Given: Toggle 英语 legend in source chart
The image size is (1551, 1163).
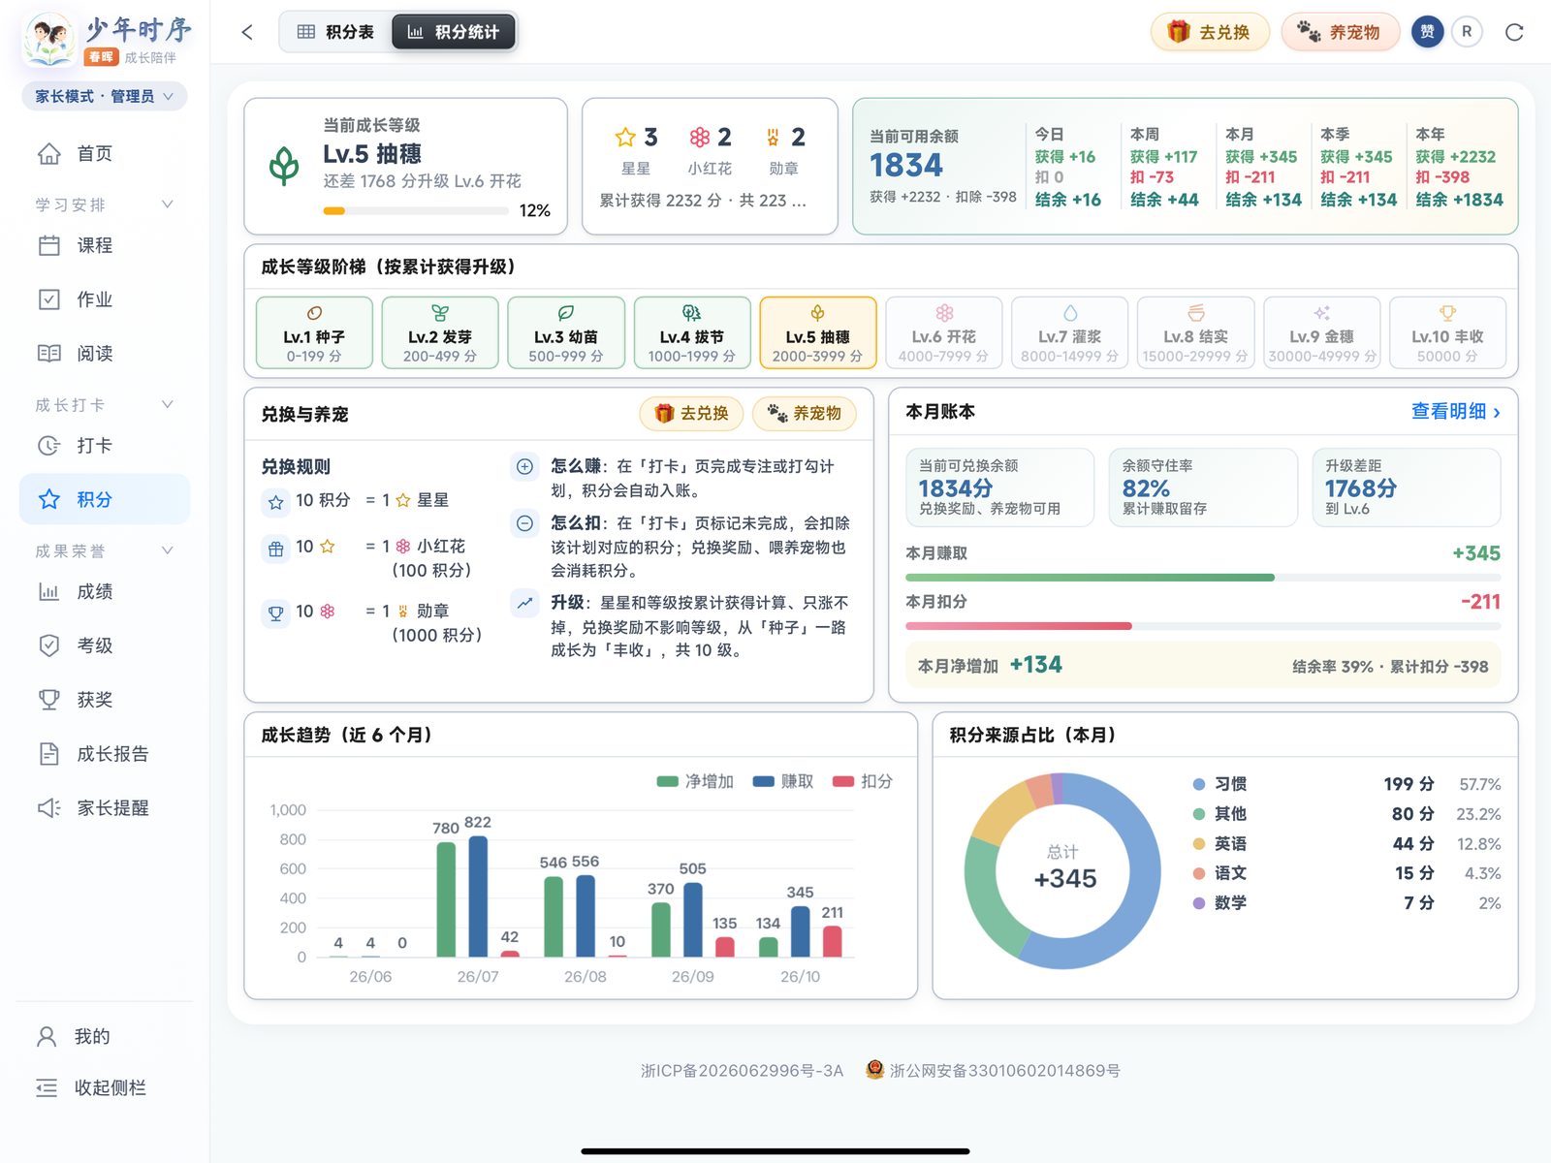Looking at the screenshot, I should [x=1219, y=844].
